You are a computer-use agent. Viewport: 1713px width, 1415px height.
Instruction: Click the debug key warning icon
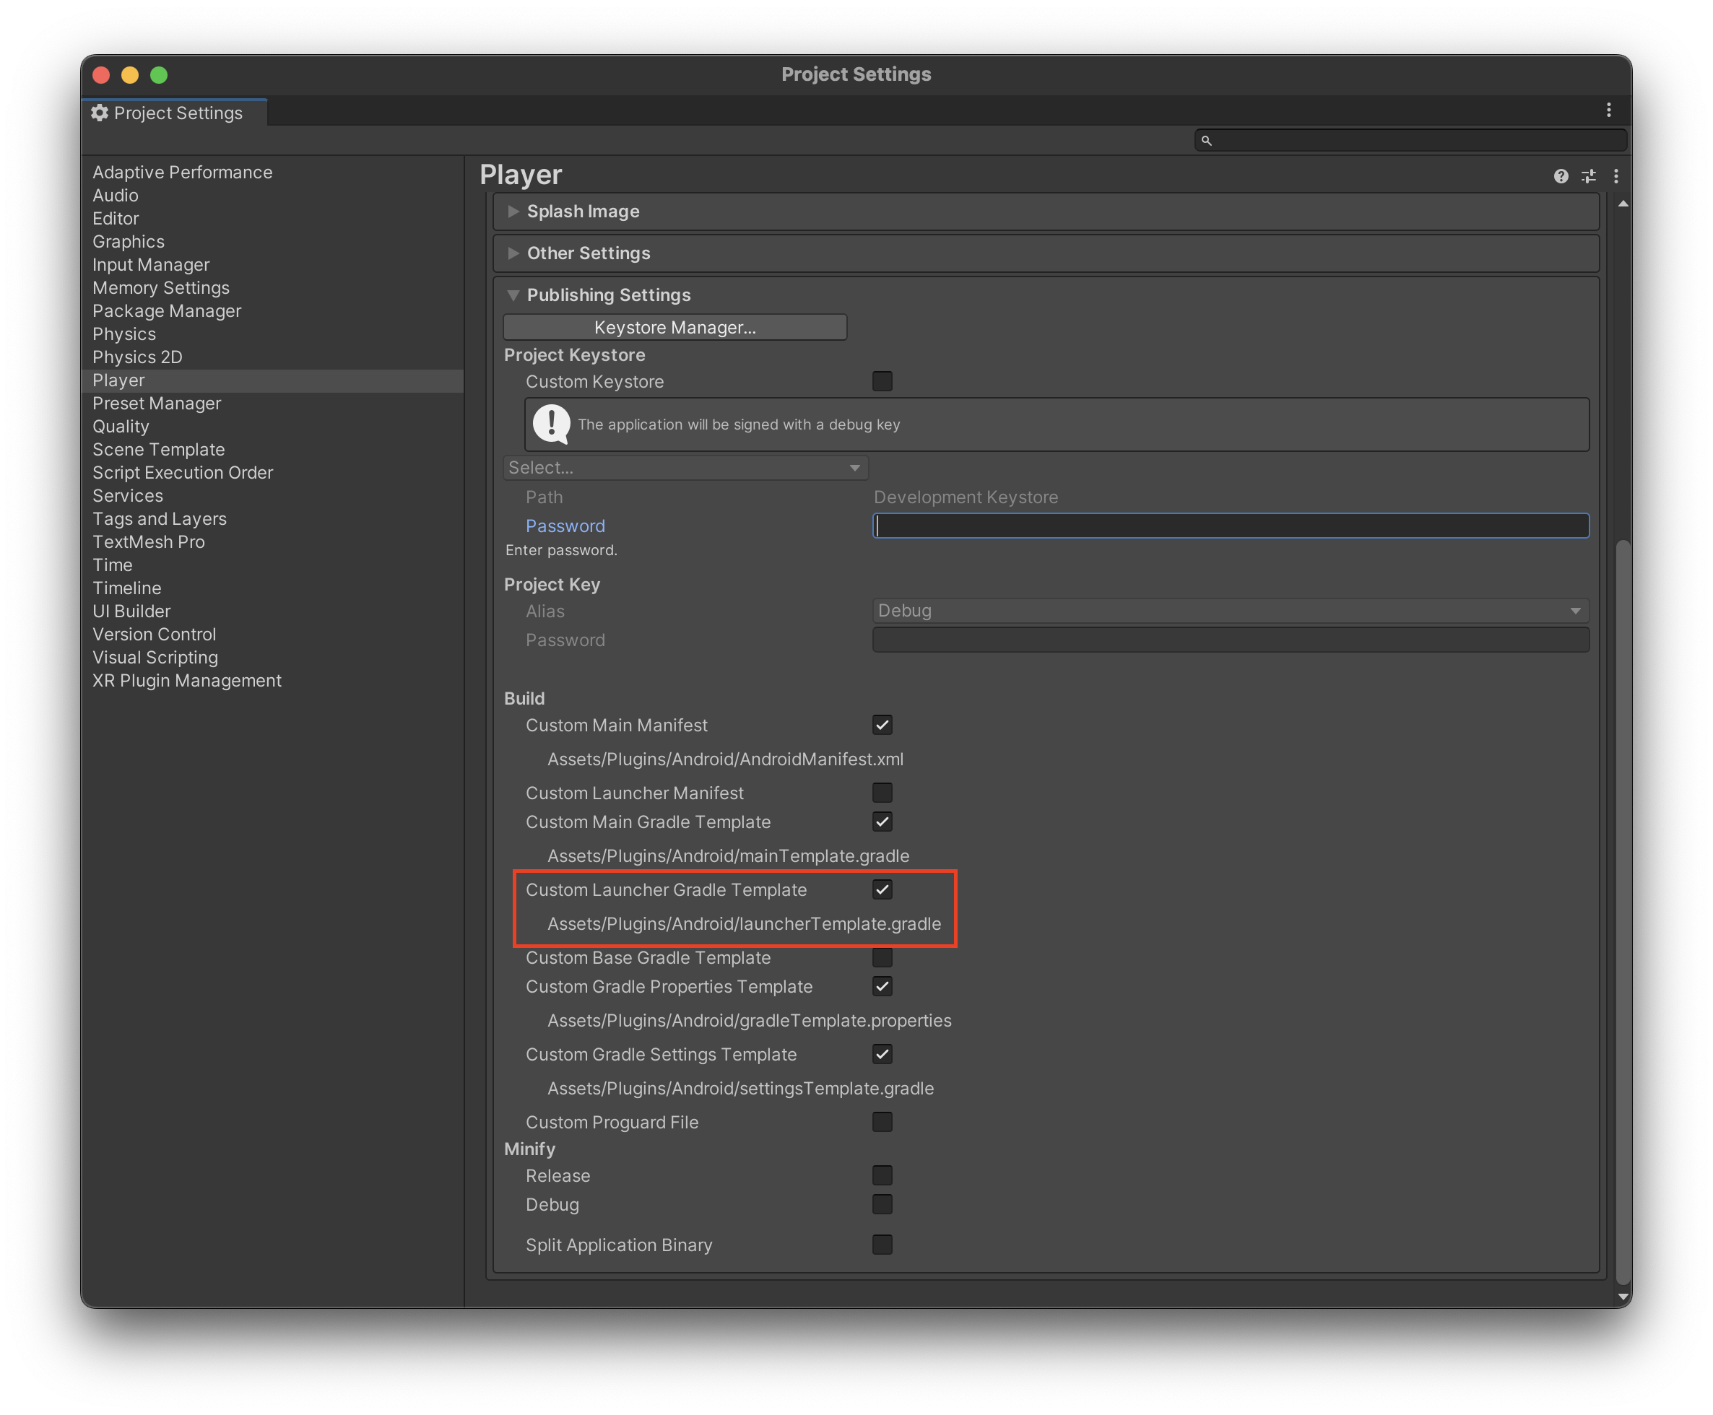[551, 424]
